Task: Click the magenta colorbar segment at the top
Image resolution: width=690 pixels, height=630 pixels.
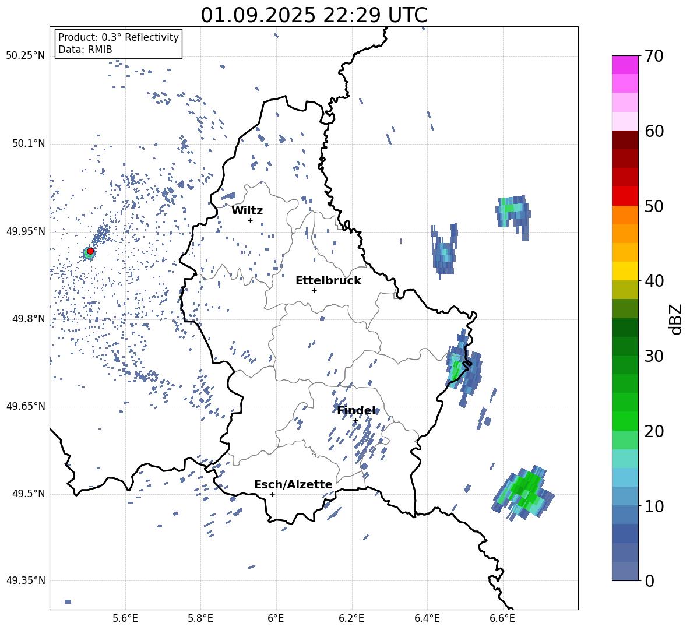Action: pos(625,65)
